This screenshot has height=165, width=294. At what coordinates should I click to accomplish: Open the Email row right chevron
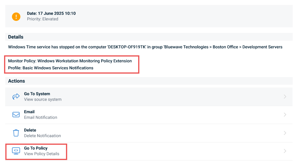click(285, 115)
